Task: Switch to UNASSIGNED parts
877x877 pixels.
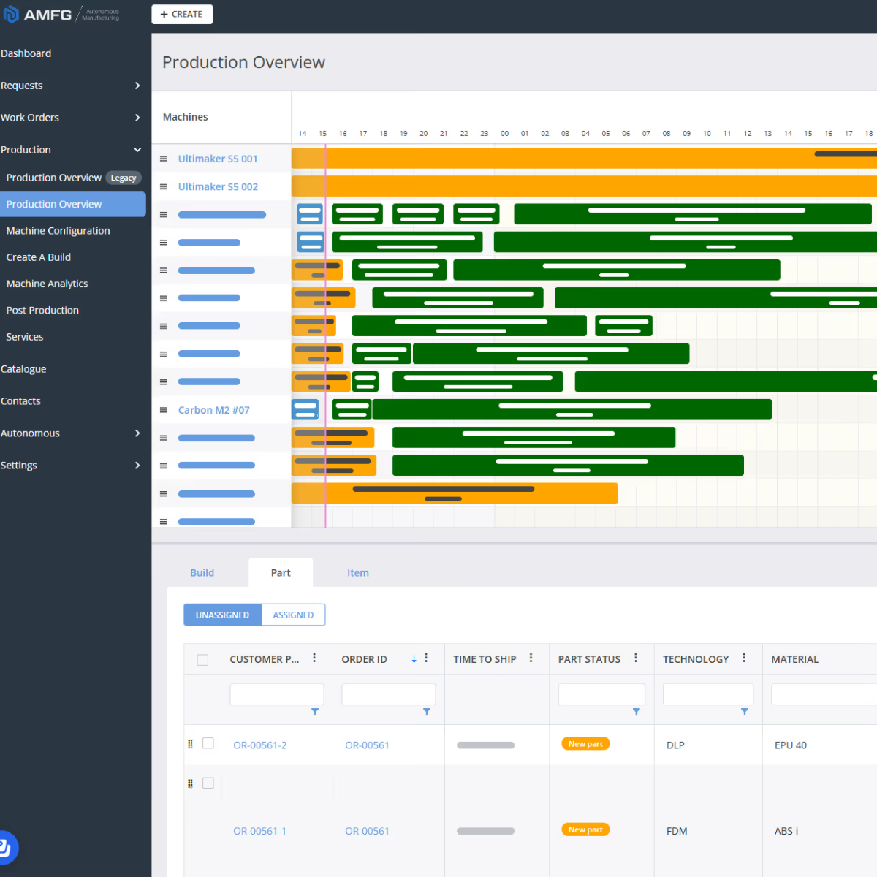Action: [222, 615]
